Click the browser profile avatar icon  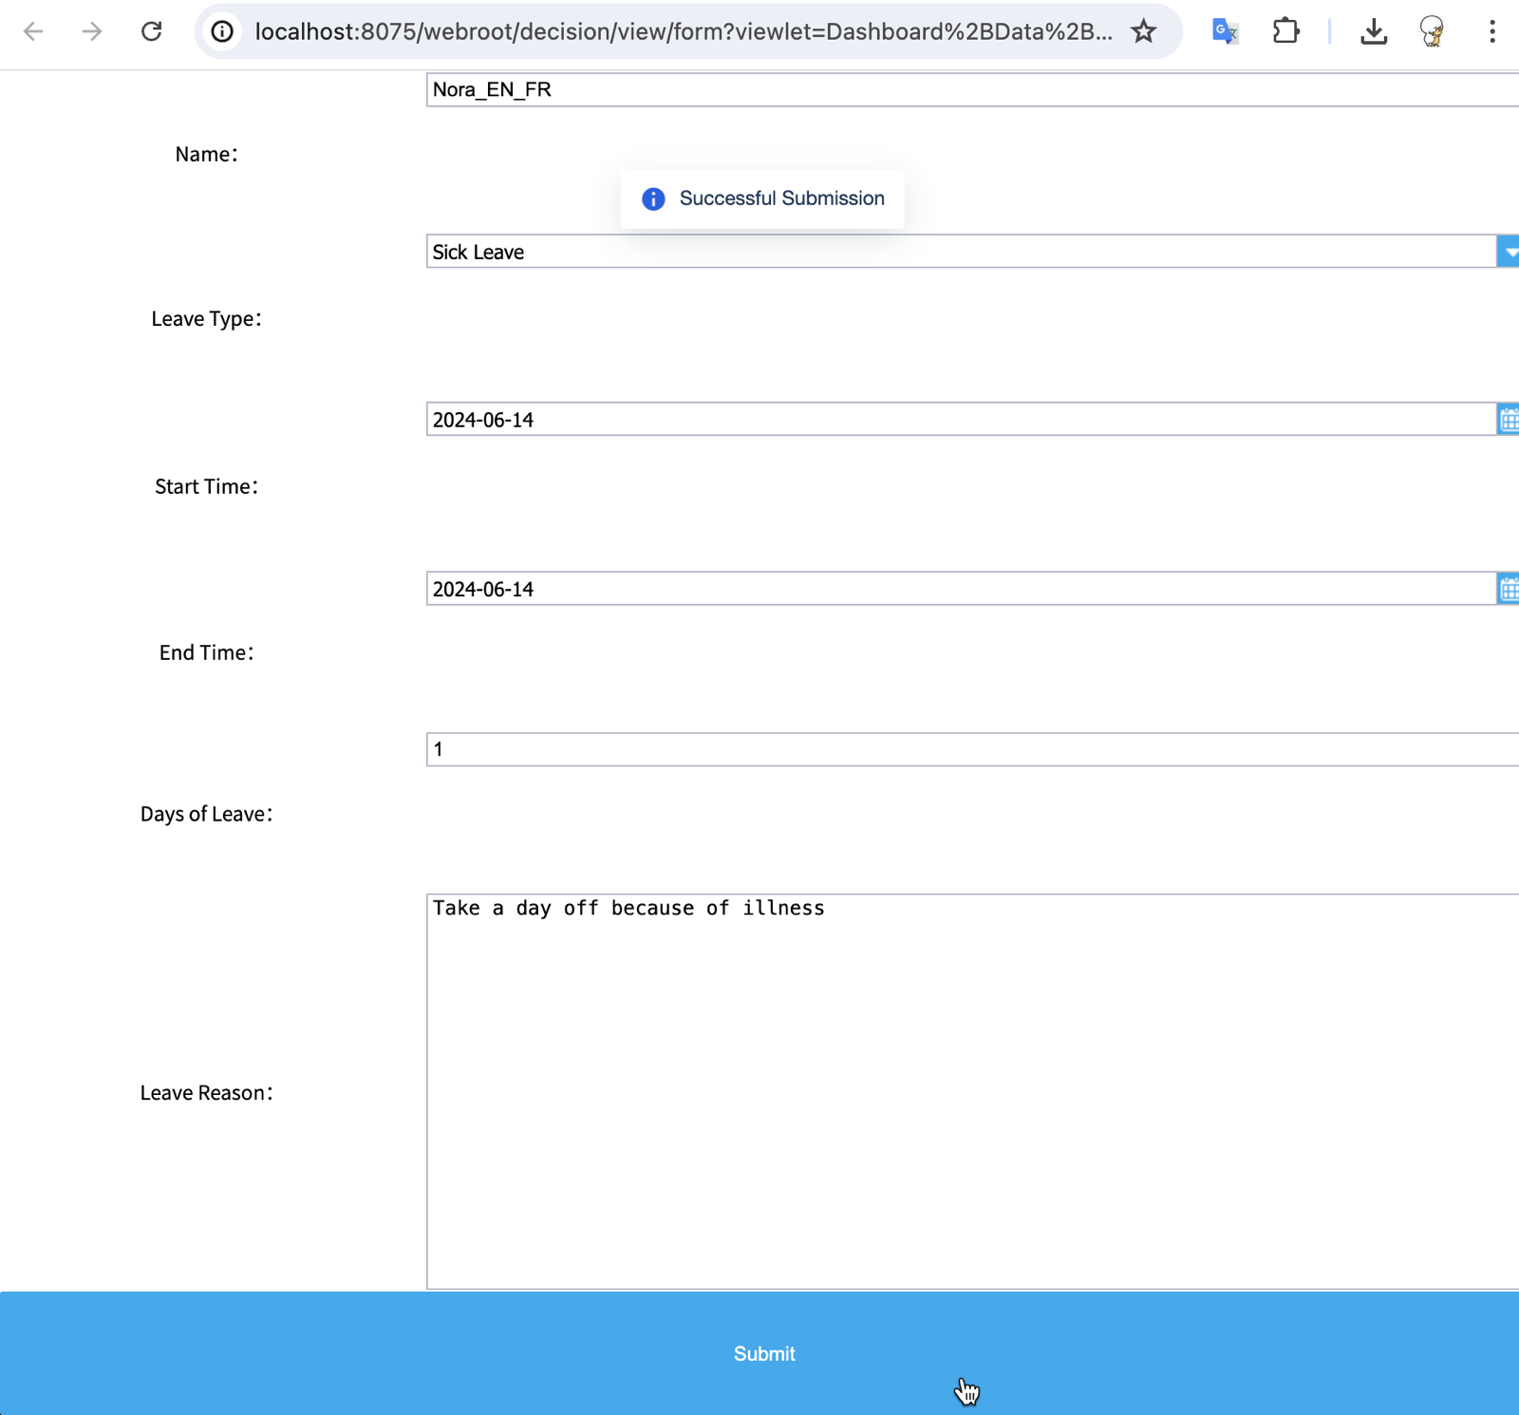[1432, 31]
